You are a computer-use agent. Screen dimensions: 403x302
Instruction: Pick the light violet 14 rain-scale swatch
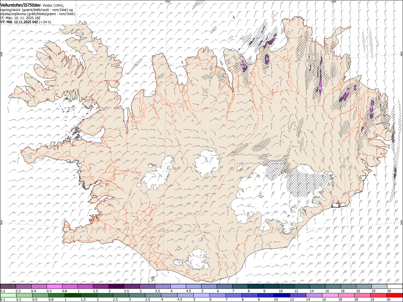(x=314, y=295)
